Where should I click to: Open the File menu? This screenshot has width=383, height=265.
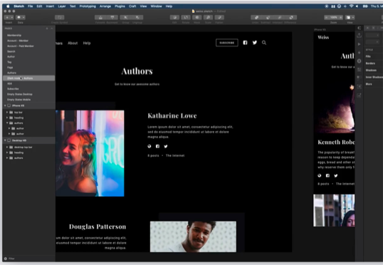click(x=31, y=6)
